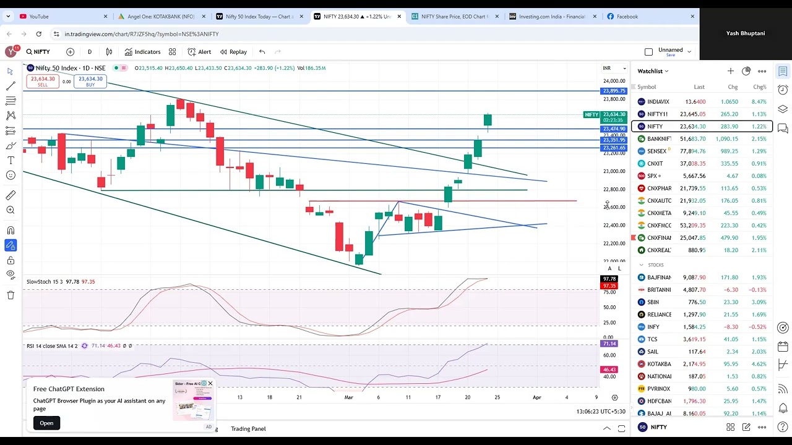Open the user profile avatar menu
Screen dimensions: 792x445
point(11,52)
